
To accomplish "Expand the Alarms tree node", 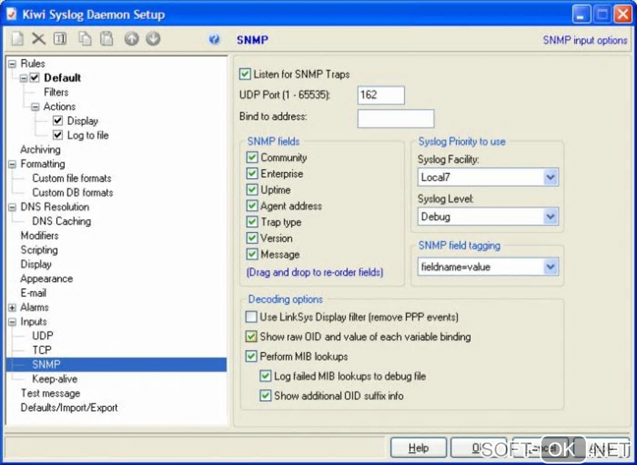I will [12, 308].
